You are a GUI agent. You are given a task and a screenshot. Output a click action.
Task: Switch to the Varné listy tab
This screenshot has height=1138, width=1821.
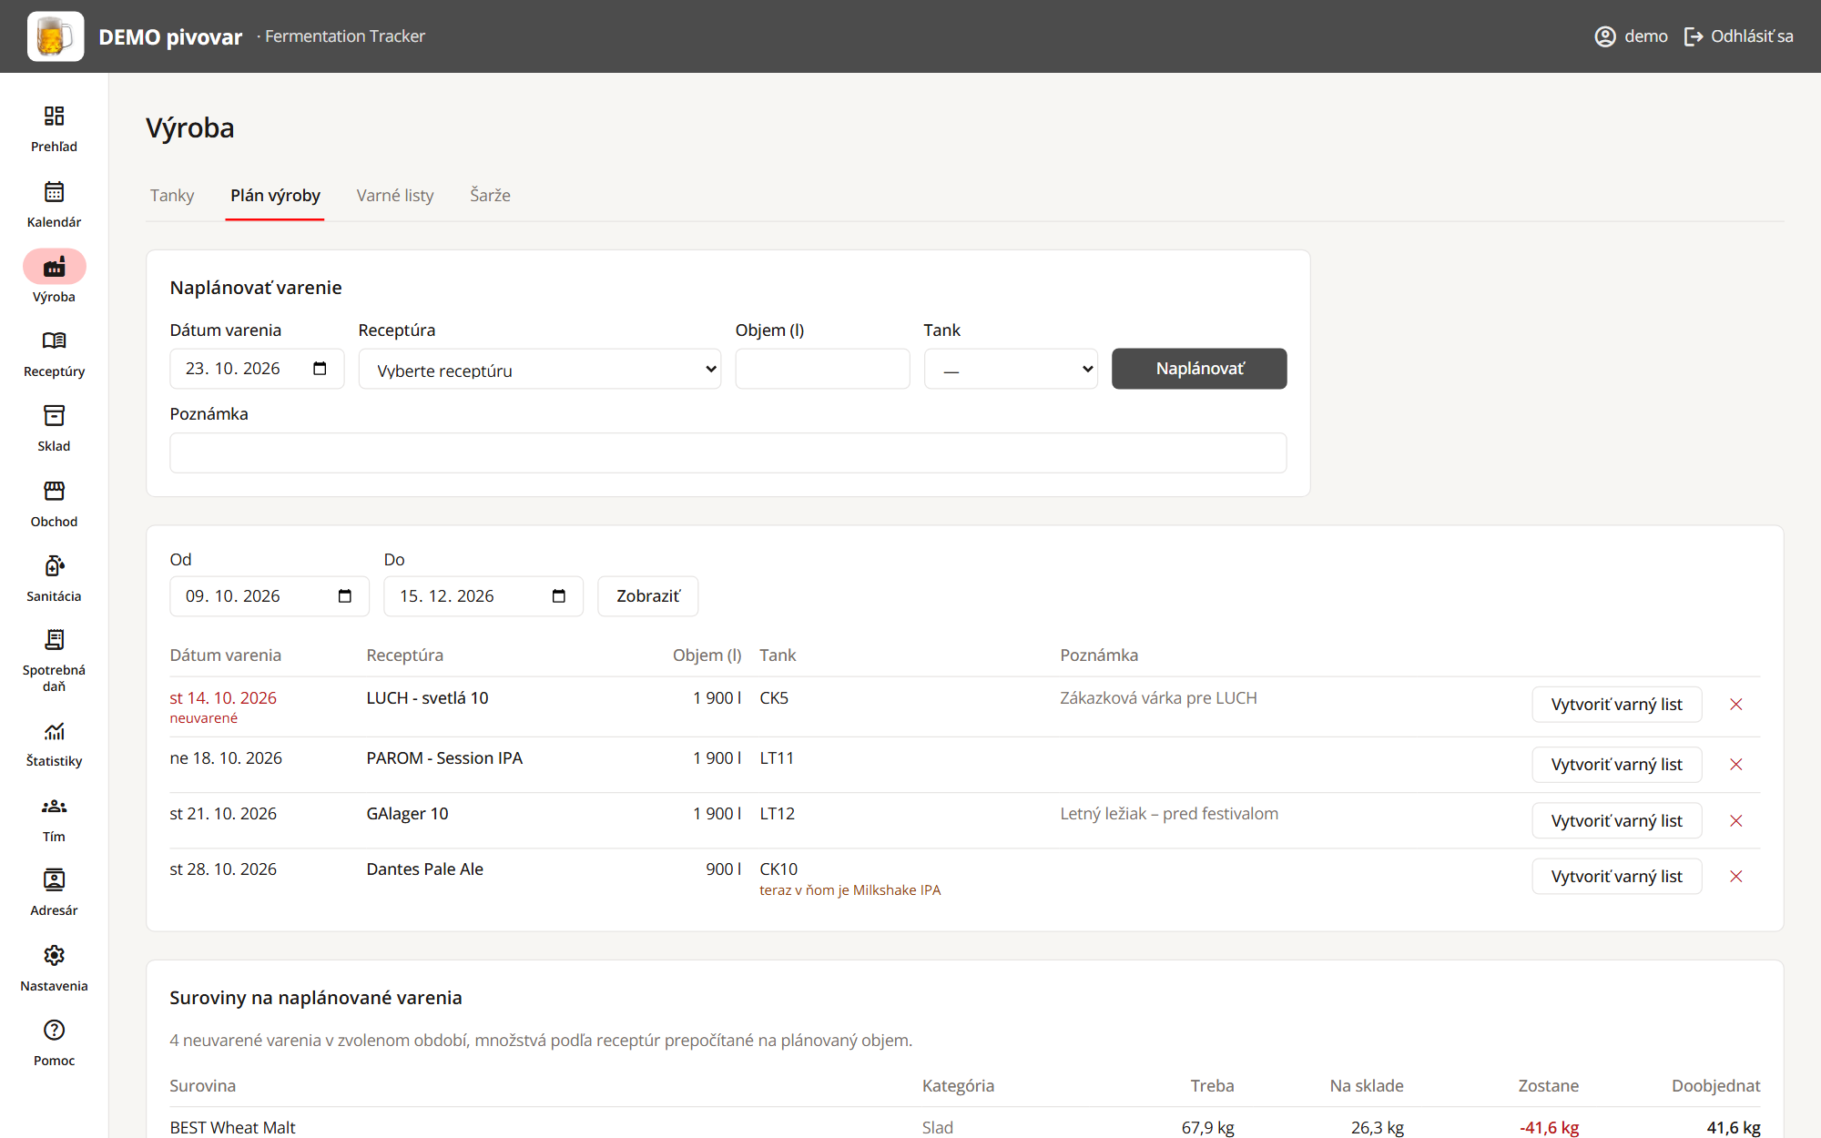coord(395,196)
